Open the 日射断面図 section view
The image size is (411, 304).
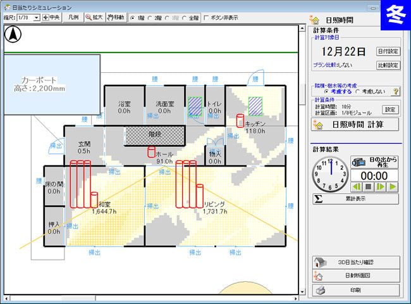pyautogui.click(x=356, y=276)
